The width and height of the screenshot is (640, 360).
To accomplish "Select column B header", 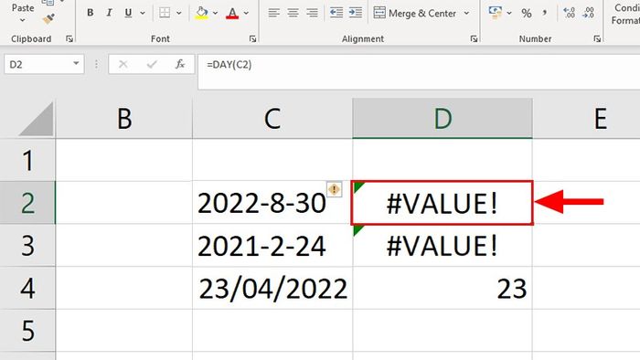I will click(124, 119).
